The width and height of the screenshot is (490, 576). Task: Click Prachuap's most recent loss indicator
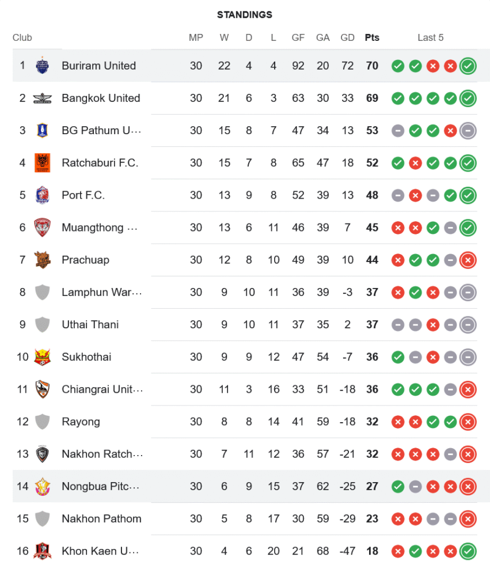[x=468, y=260]
